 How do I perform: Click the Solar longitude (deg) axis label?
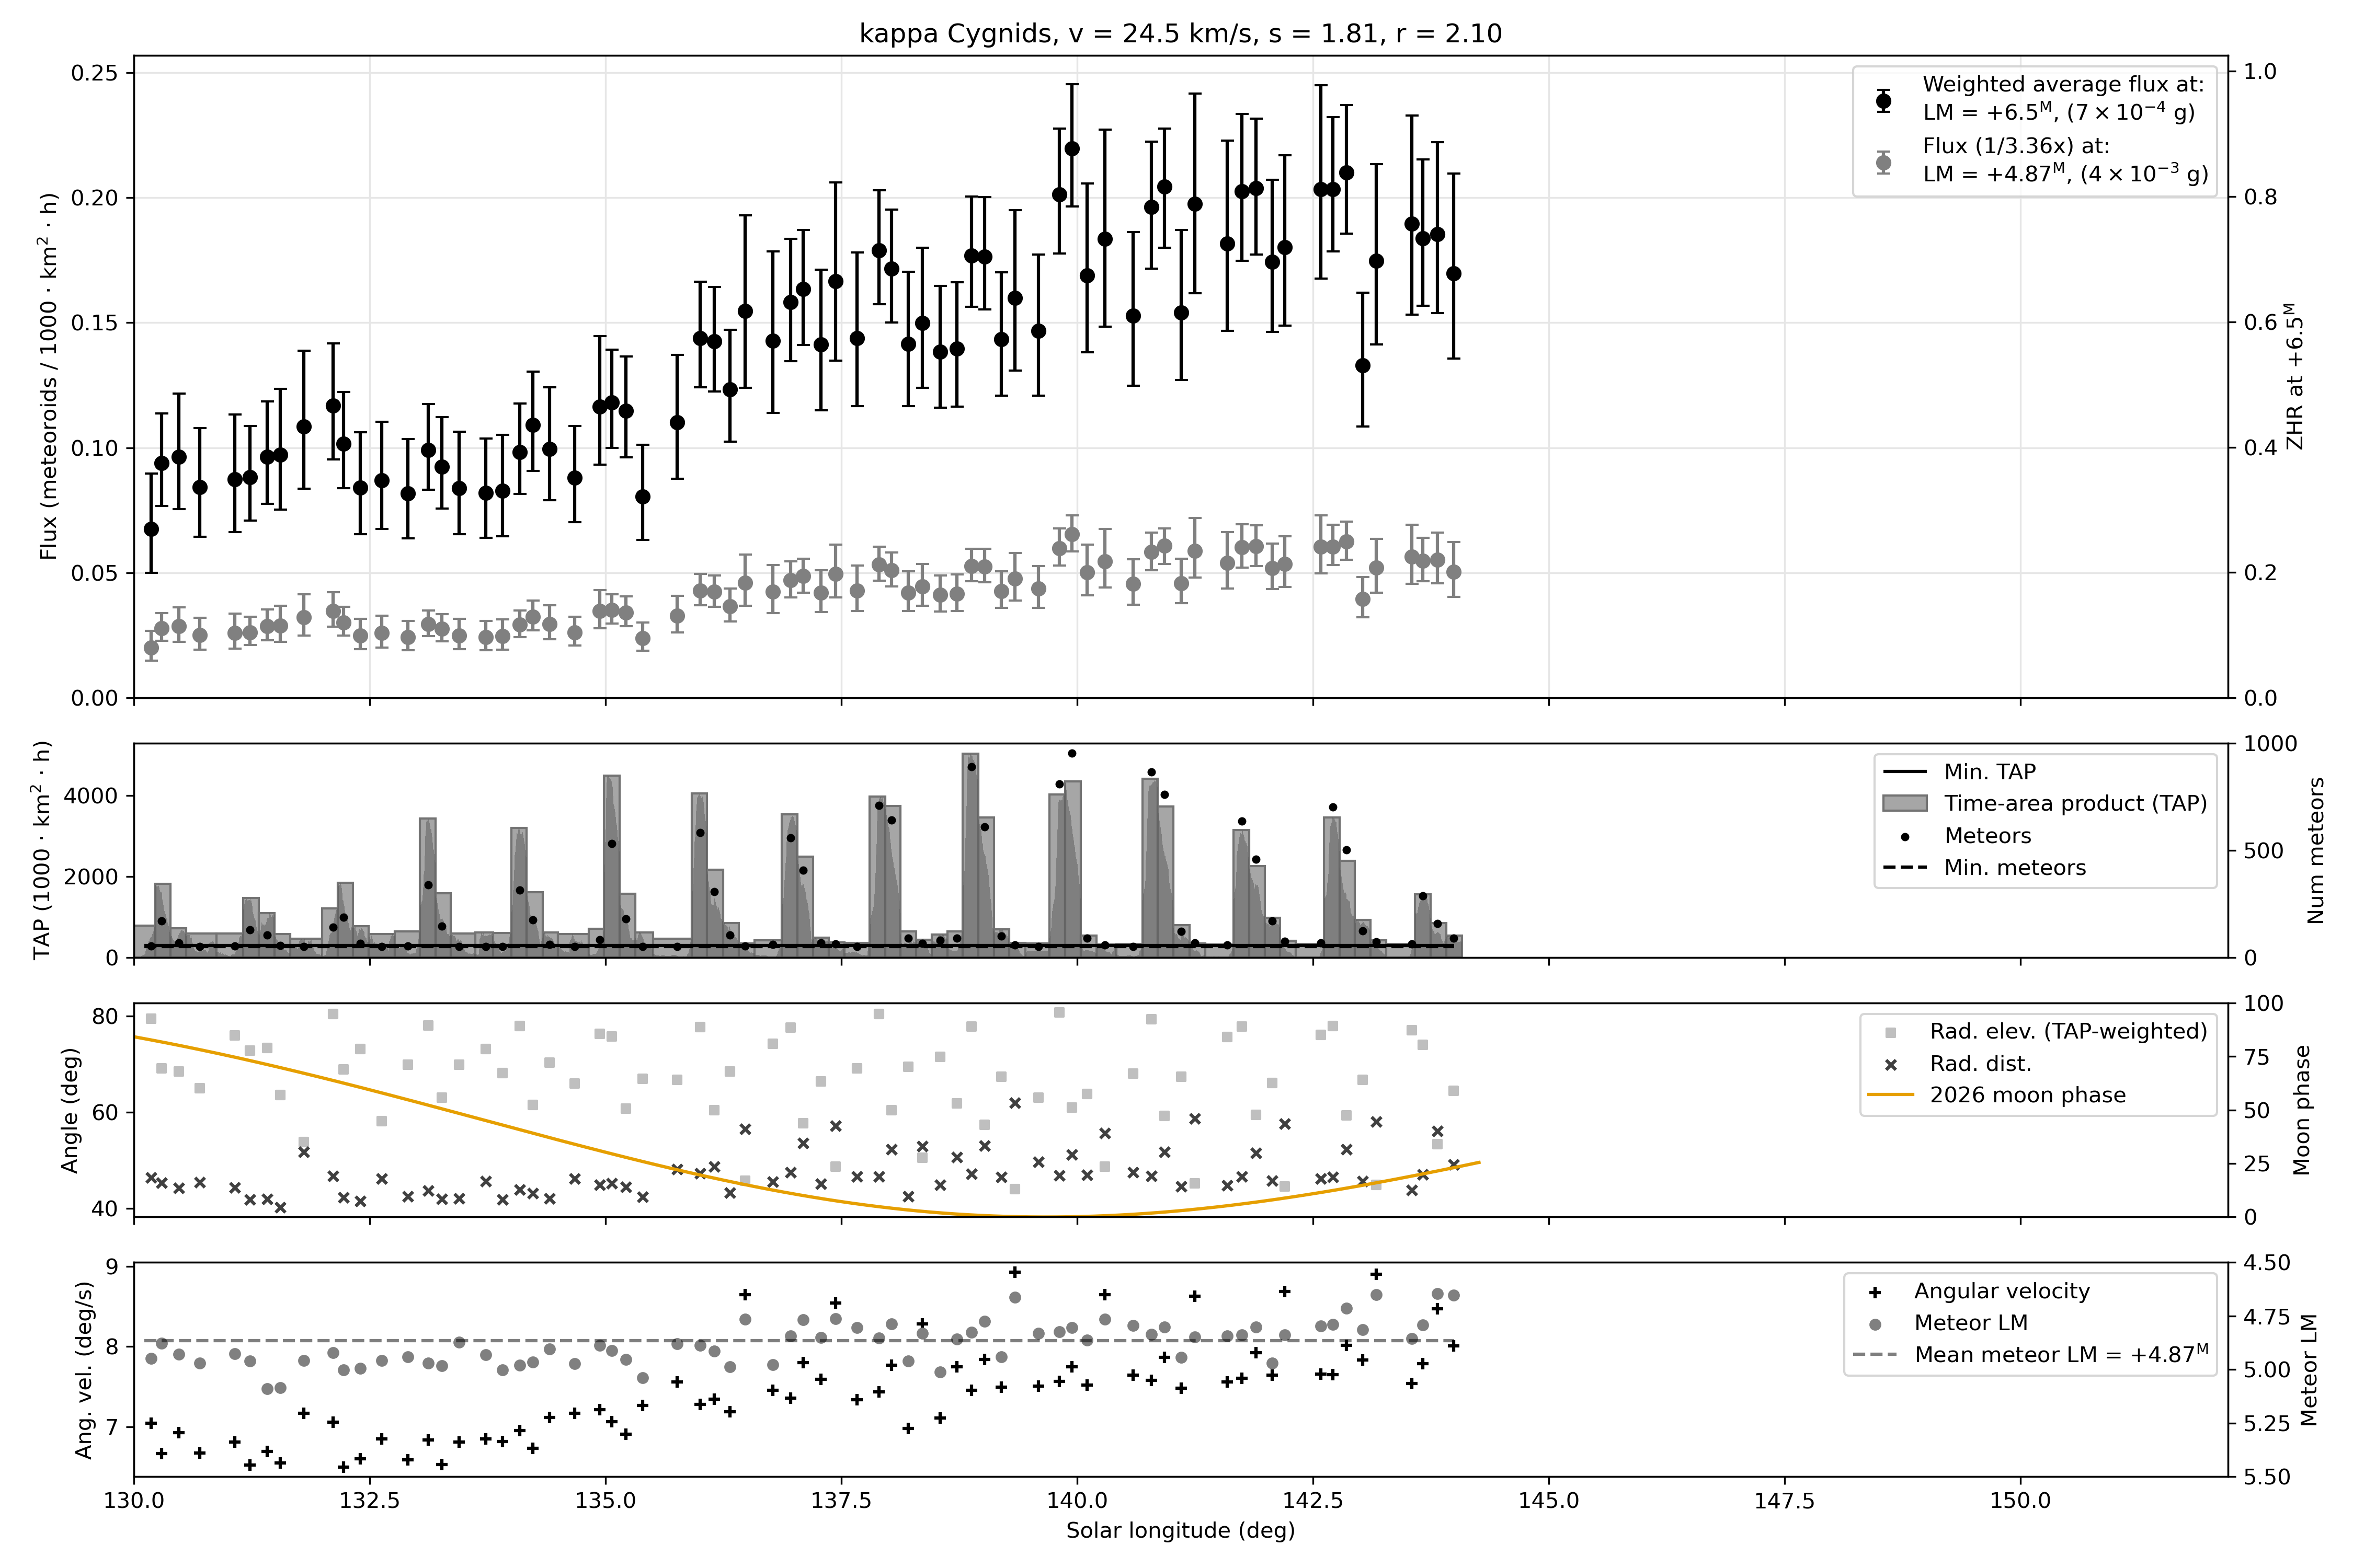pyautogui.click(x=1181, y=1530)
